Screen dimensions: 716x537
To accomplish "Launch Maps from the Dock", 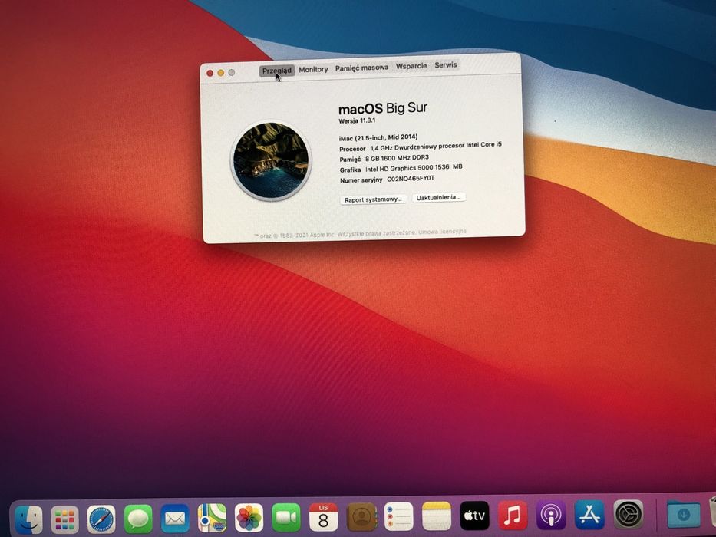I will pos(212,518).
